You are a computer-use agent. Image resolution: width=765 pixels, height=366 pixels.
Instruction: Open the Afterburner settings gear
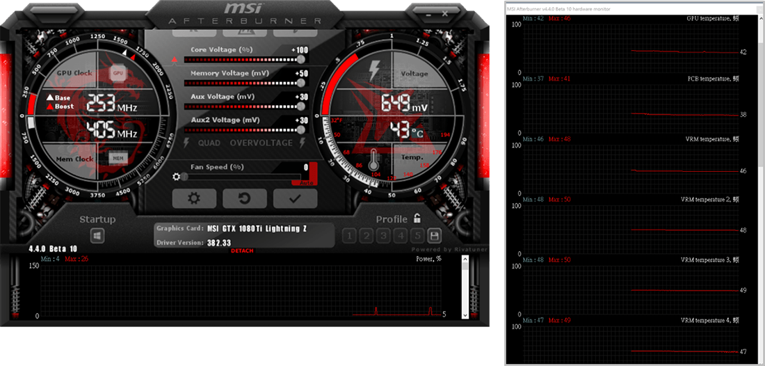coord(194,198)
